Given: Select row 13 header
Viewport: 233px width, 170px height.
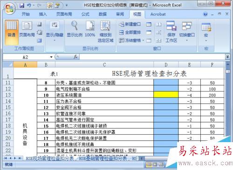Looking at the screenshot, I should pyautogui.click(x=8, y=95).
